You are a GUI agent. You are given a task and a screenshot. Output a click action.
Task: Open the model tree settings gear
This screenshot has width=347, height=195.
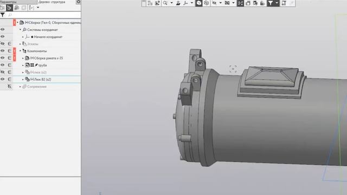tap(78, 2)
